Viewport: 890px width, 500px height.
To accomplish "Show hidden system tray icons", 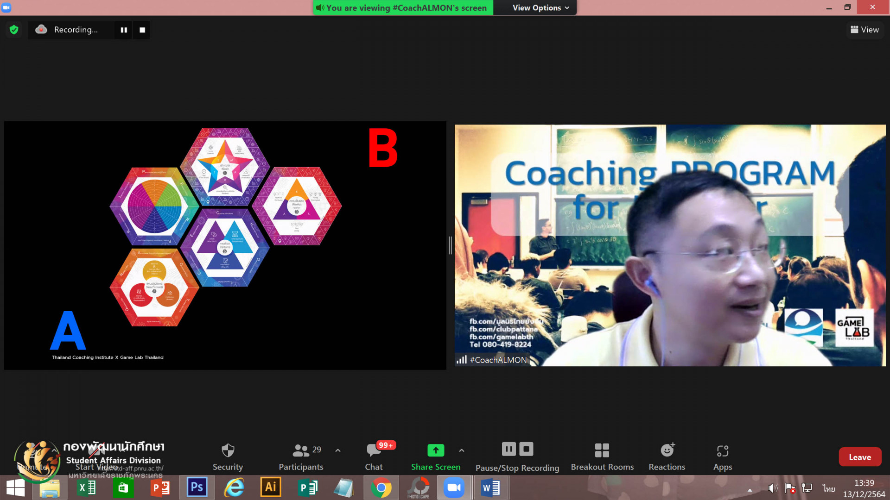I will 750,489.
